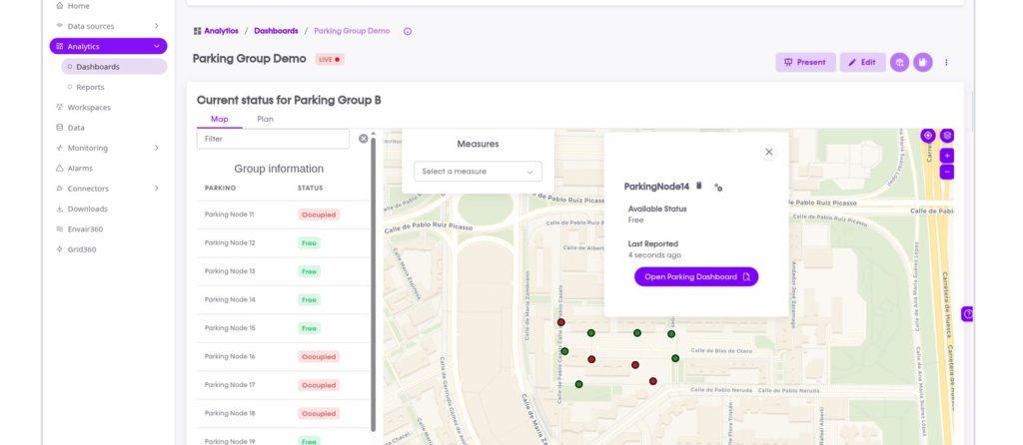The width and height of the screenshot is (1023, 445).
Task: Click the round cloud-sync icon button
Action: 899,63
